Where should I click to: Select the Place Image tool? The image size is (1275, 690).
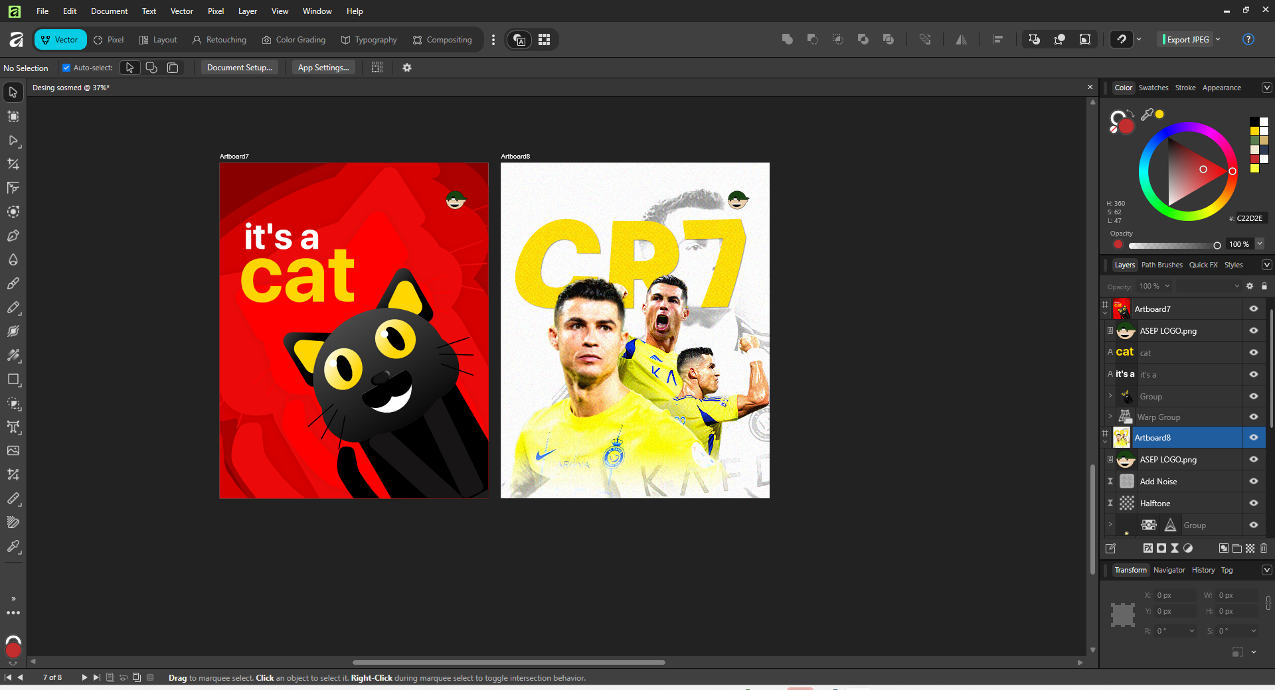13,450
